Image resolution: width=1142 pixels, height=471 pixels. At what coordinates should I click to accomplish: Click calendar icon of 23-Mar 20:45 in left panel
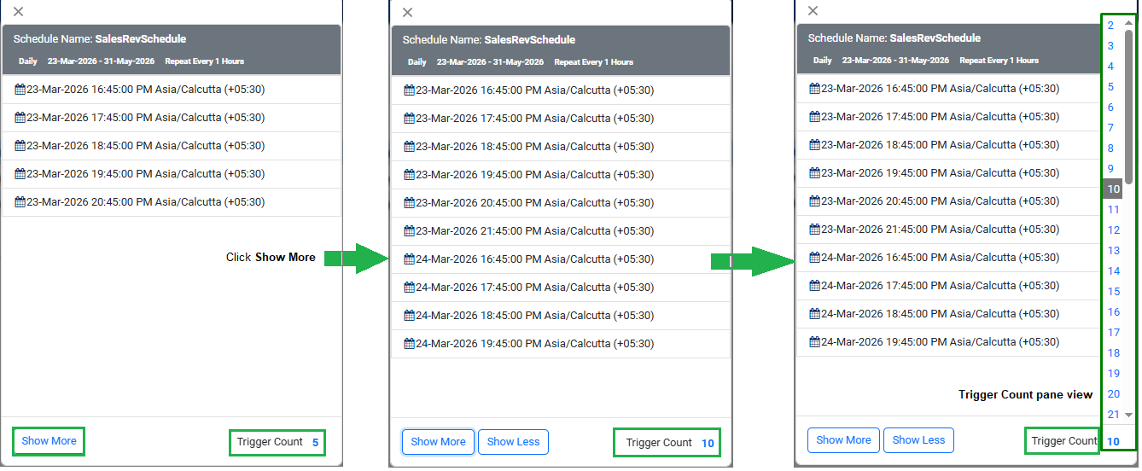20,202
